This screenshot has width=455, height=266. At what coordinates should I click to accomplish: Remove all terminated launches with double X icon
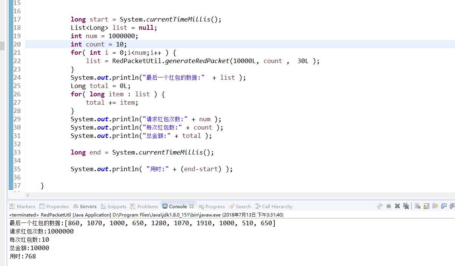tap(406, 206)
